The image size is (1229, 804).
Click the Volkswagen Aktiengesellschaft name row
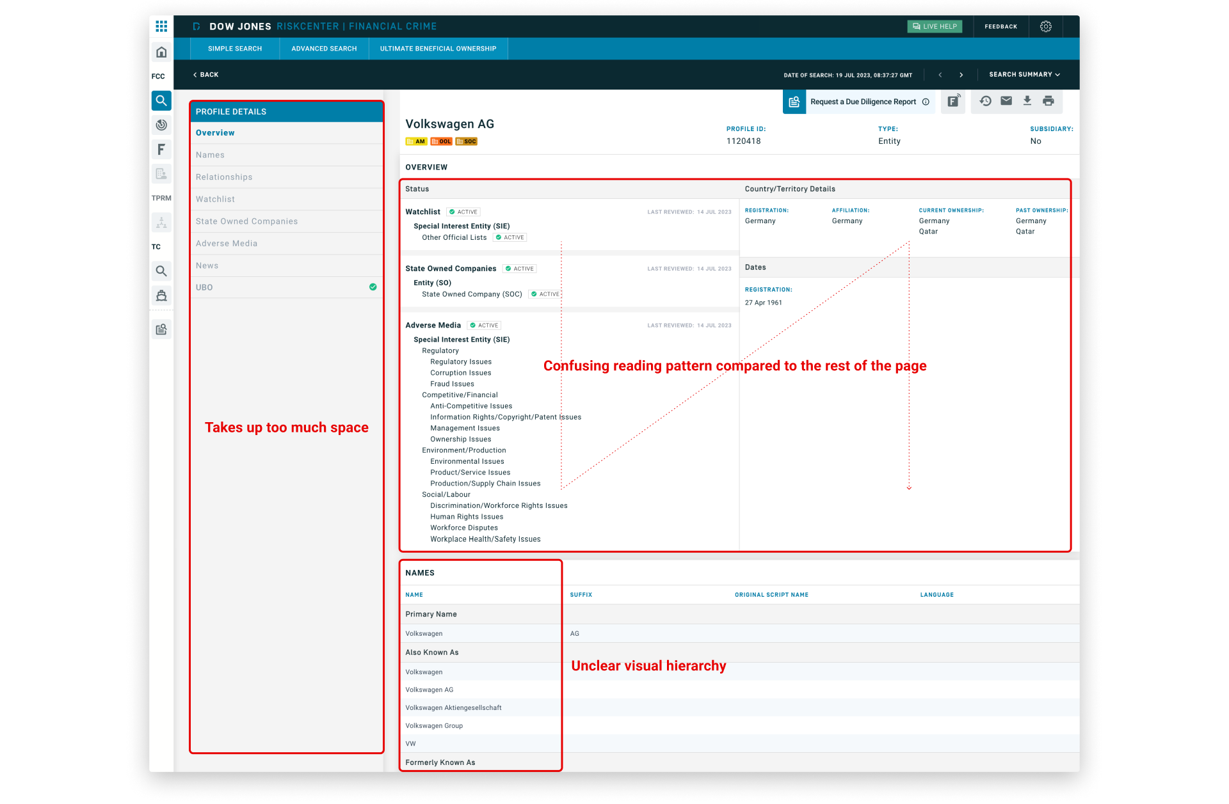click(x=739, y=708)
